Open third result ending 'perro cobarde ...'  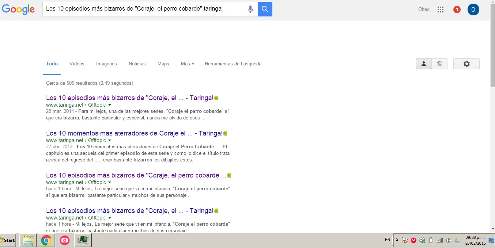(x=136, y=175)
